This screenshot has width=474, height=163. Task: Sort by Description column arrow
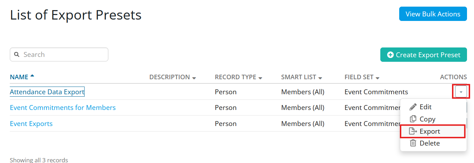tap(194, 77)
